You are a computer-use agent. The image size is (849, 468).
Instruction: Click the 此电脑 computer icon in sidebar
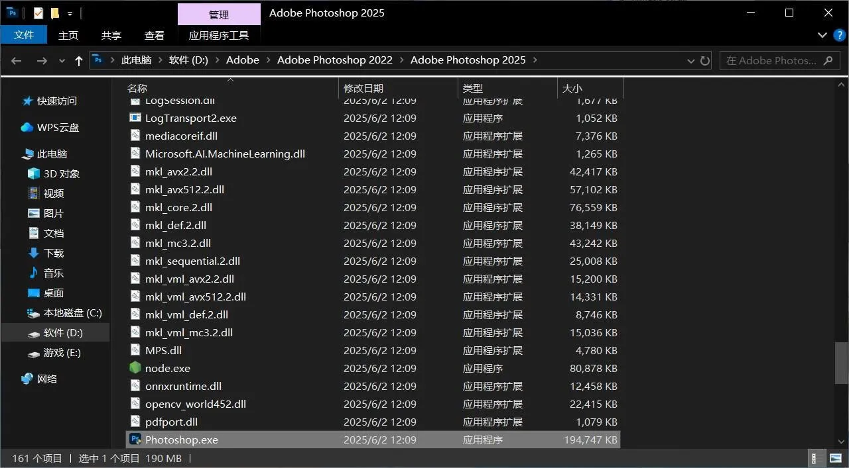(x=27, y=154)
